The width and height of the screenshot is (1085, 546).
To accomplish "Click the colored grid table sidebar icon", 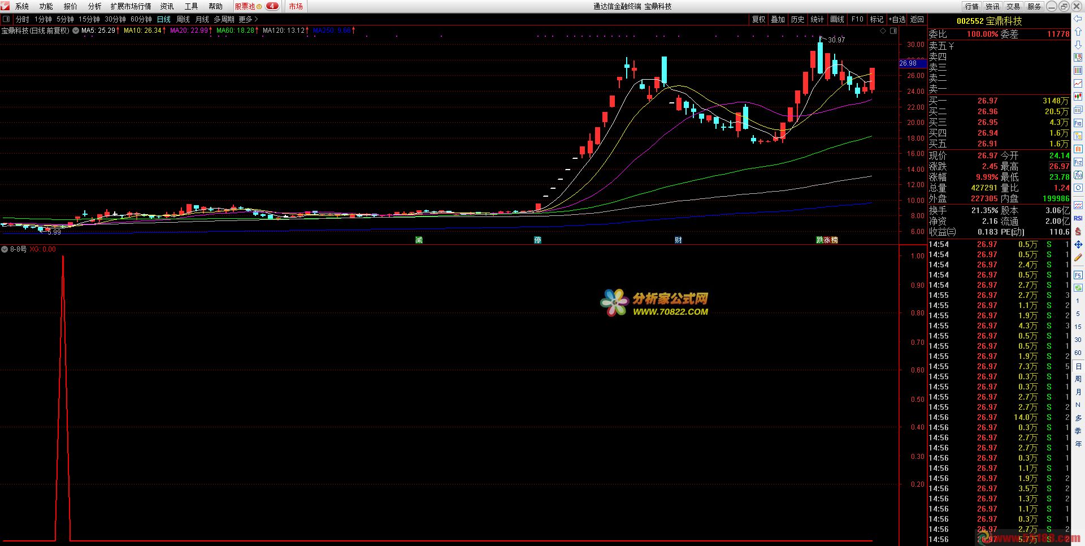I will pyautogui.click(x=1078, y=70).
